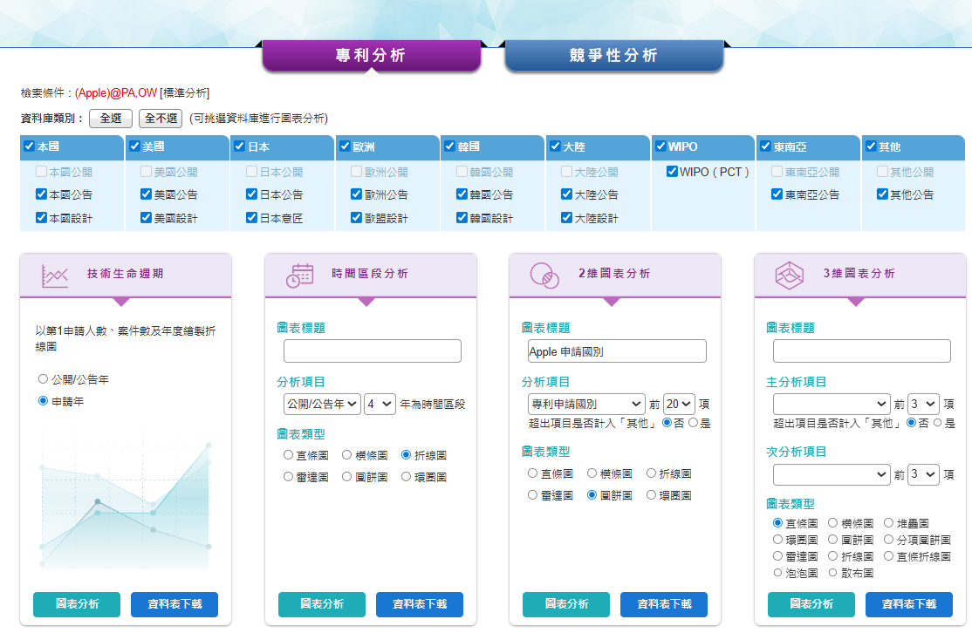Open the 主分析項目 top 3 count dropdown

(x=924, y=404)
